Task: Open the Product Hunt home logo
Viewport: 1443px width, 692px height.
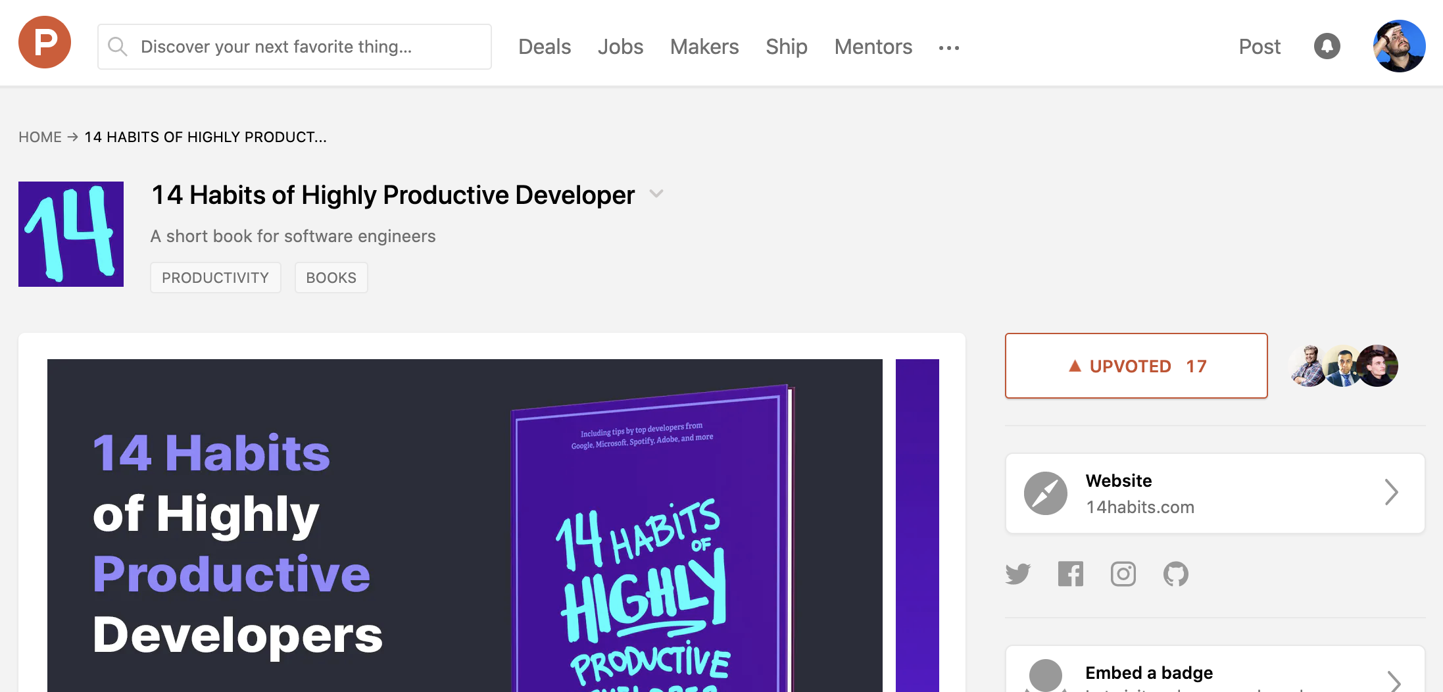Action: (45, 43)
